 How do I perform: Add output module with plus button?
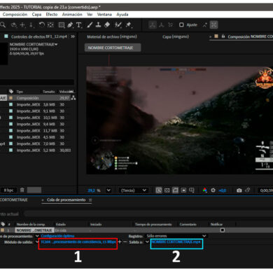pos(120,242)
